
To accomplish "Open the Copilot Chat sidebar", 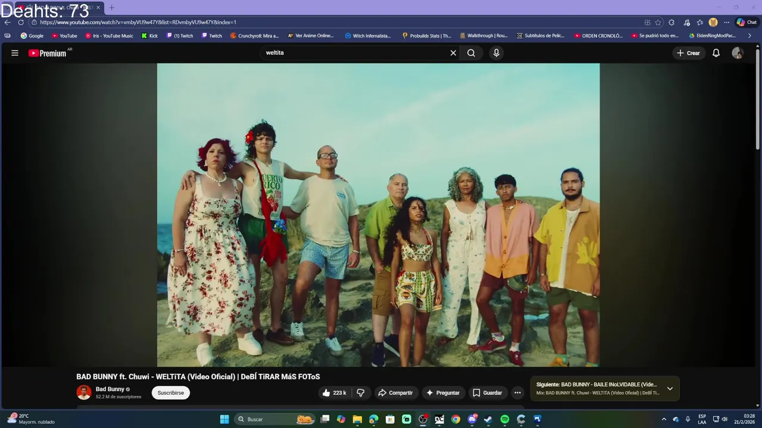I will tap(746, 22).
